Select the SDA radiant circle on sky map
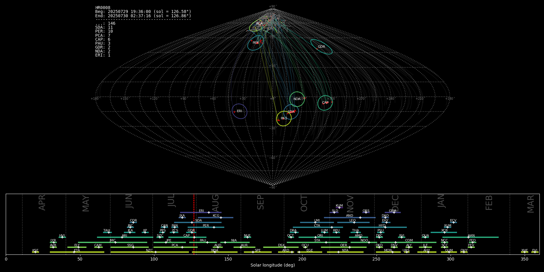 291,112
